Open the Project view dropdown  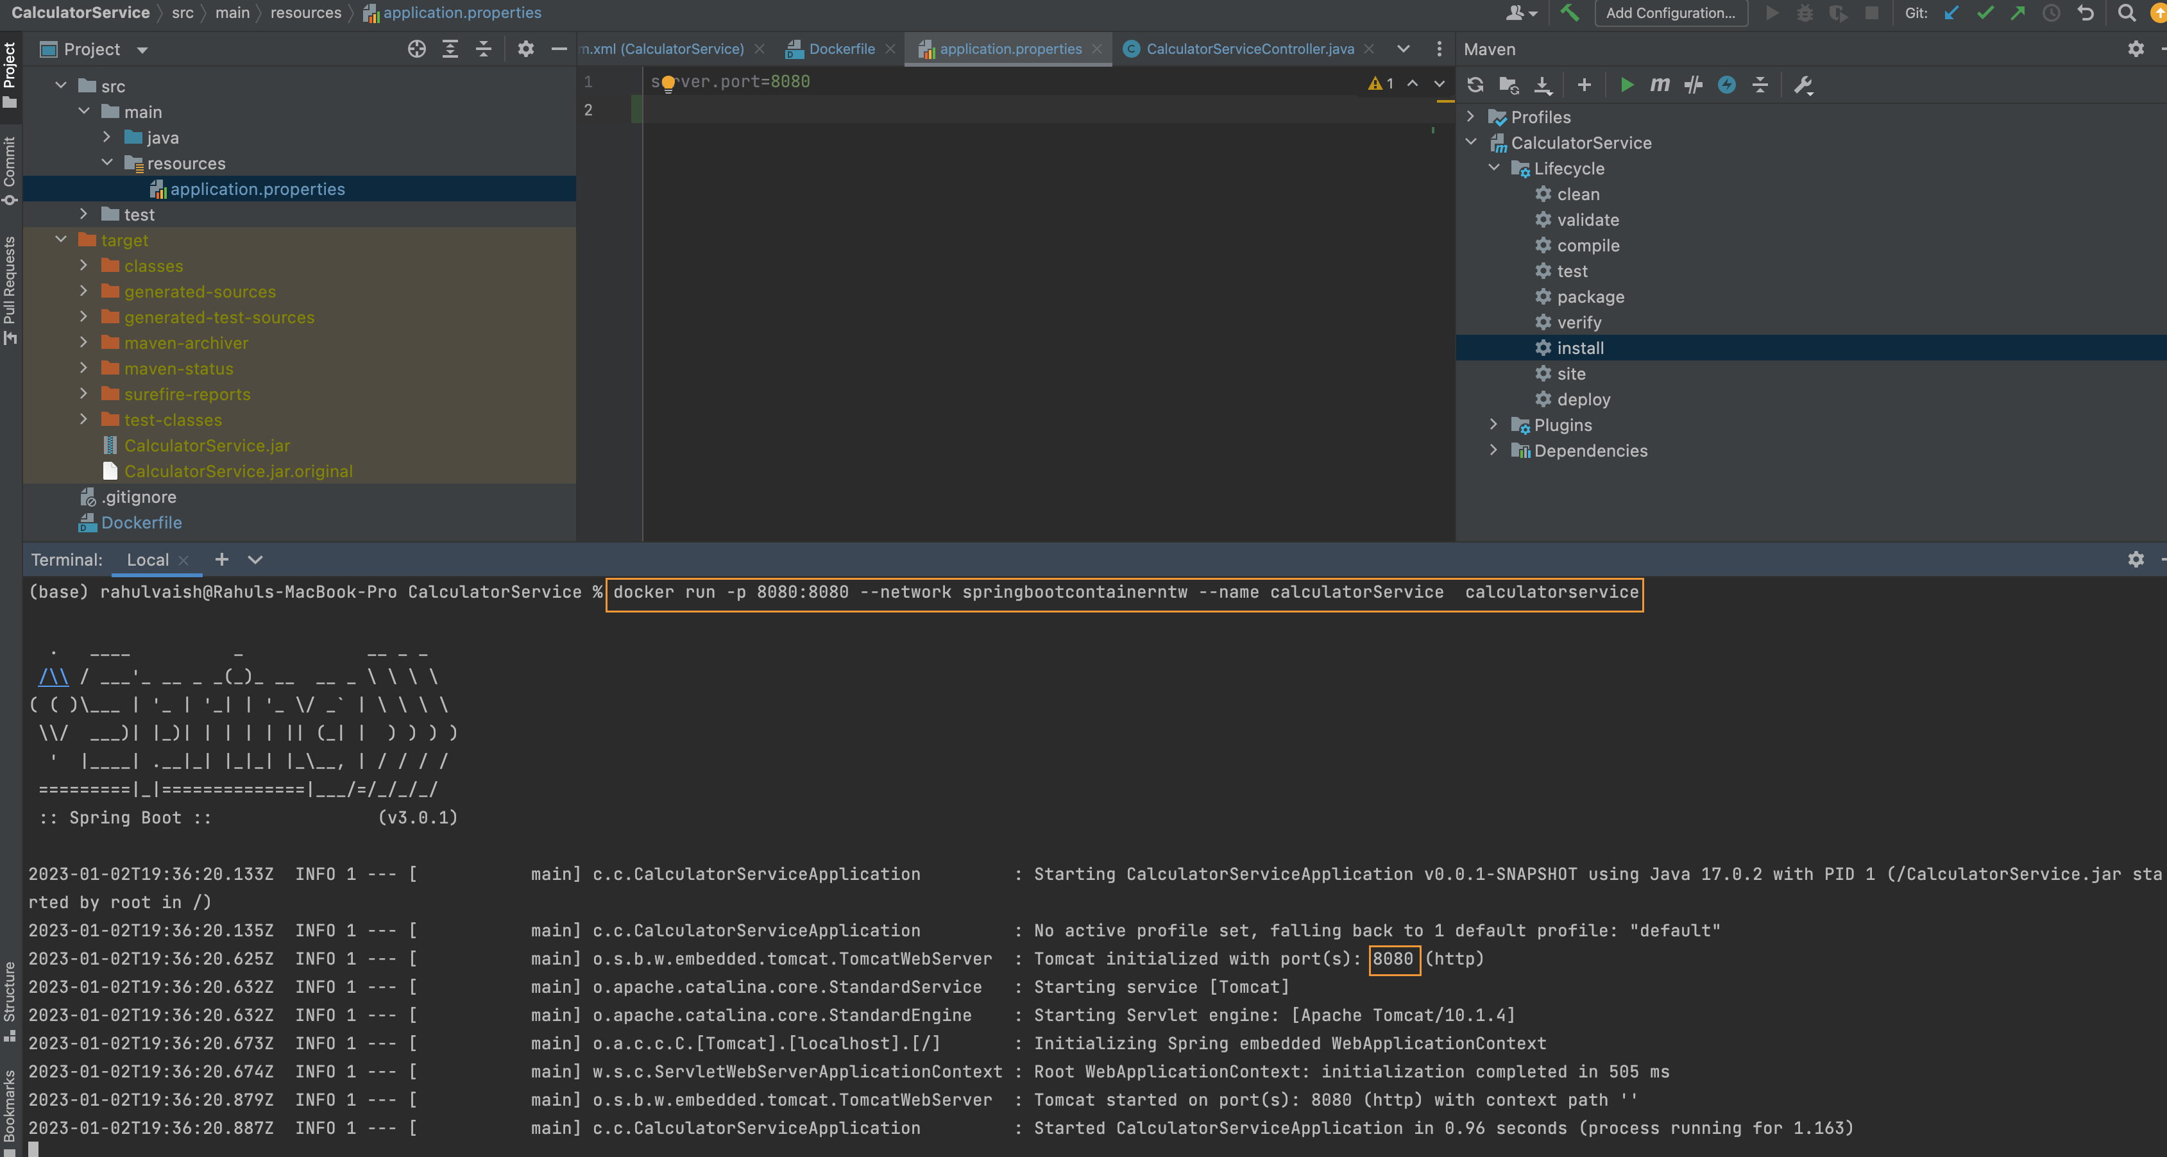[142, 49]
